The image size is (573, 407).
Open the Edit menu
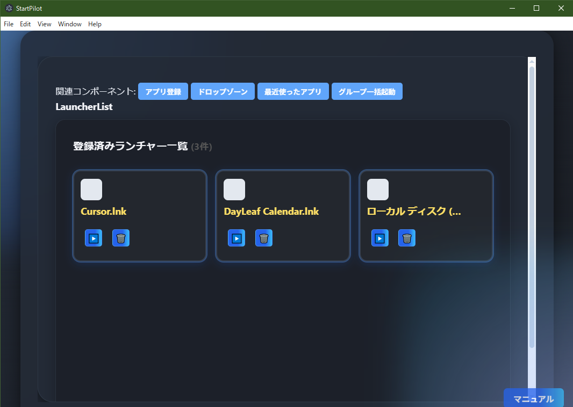pyautogui.click(x=25, y=24)
